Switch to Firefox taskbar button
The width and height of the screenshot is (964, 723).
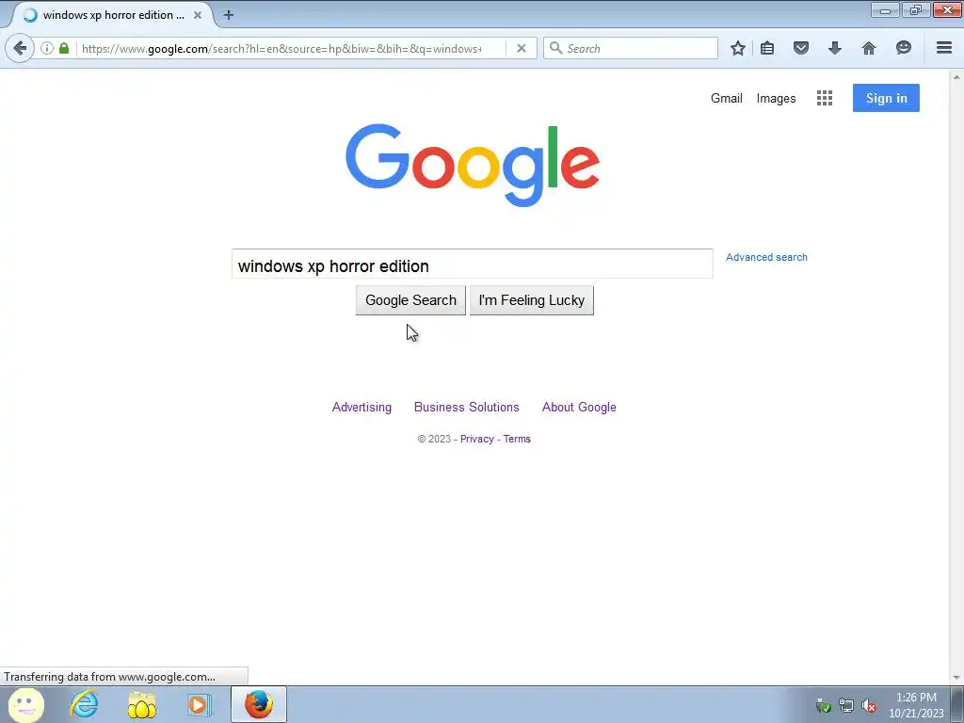[259, 704]
